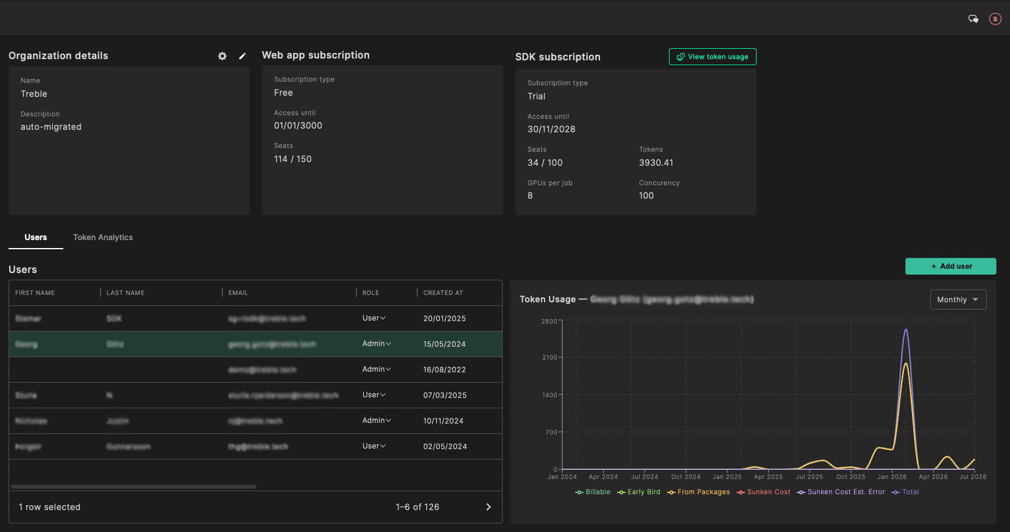Click the users table horizontal scrollbar
The image size is (1010, 532).
tap(133, 486)
